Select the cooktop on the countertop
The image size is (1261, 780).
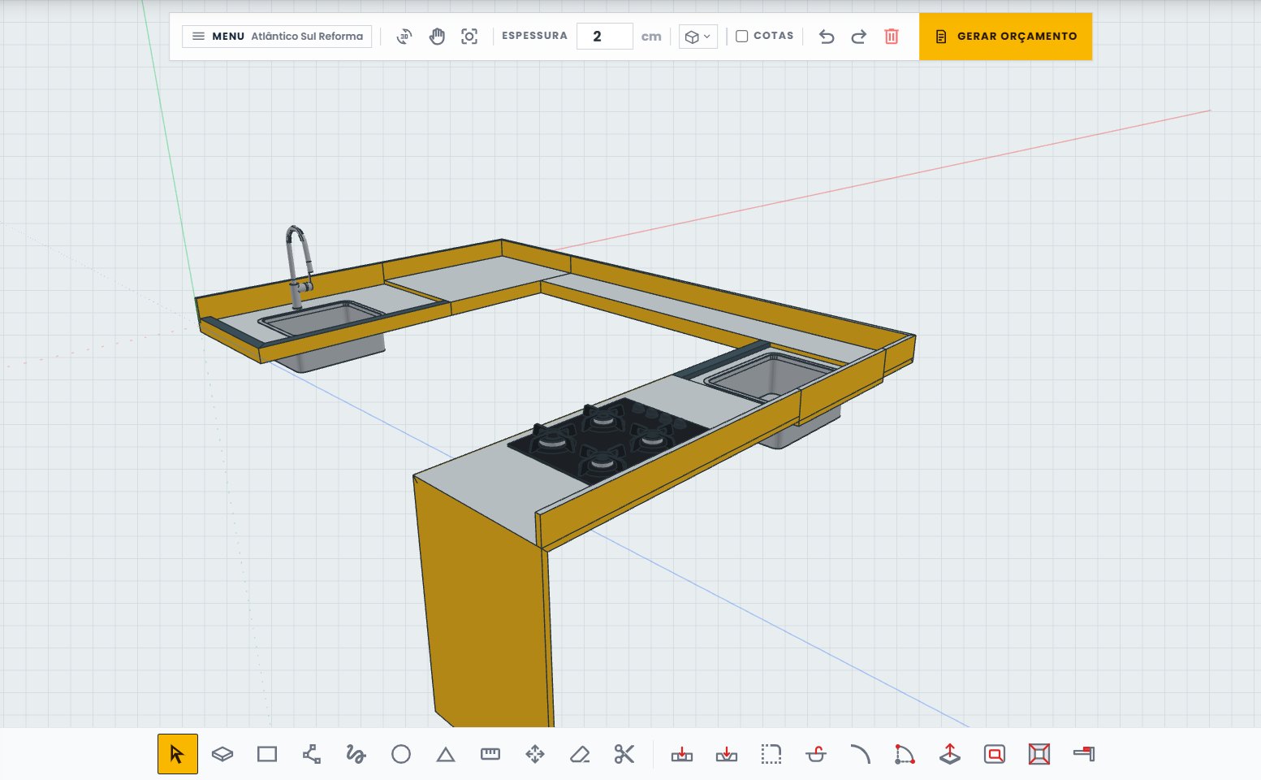(607, 441)
